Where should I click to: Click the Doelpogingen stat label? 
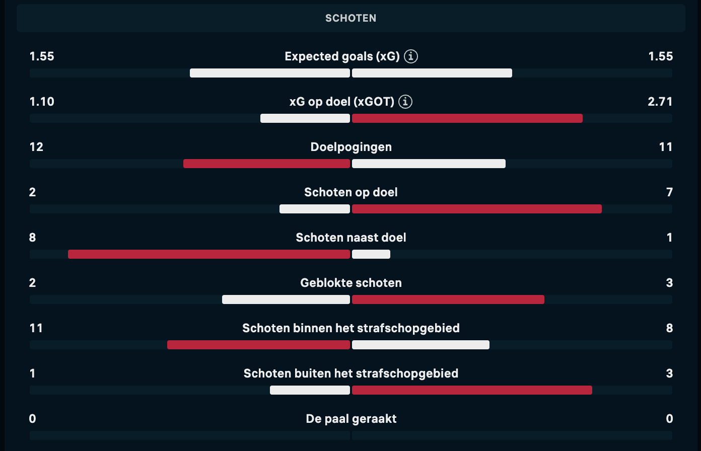350,147
